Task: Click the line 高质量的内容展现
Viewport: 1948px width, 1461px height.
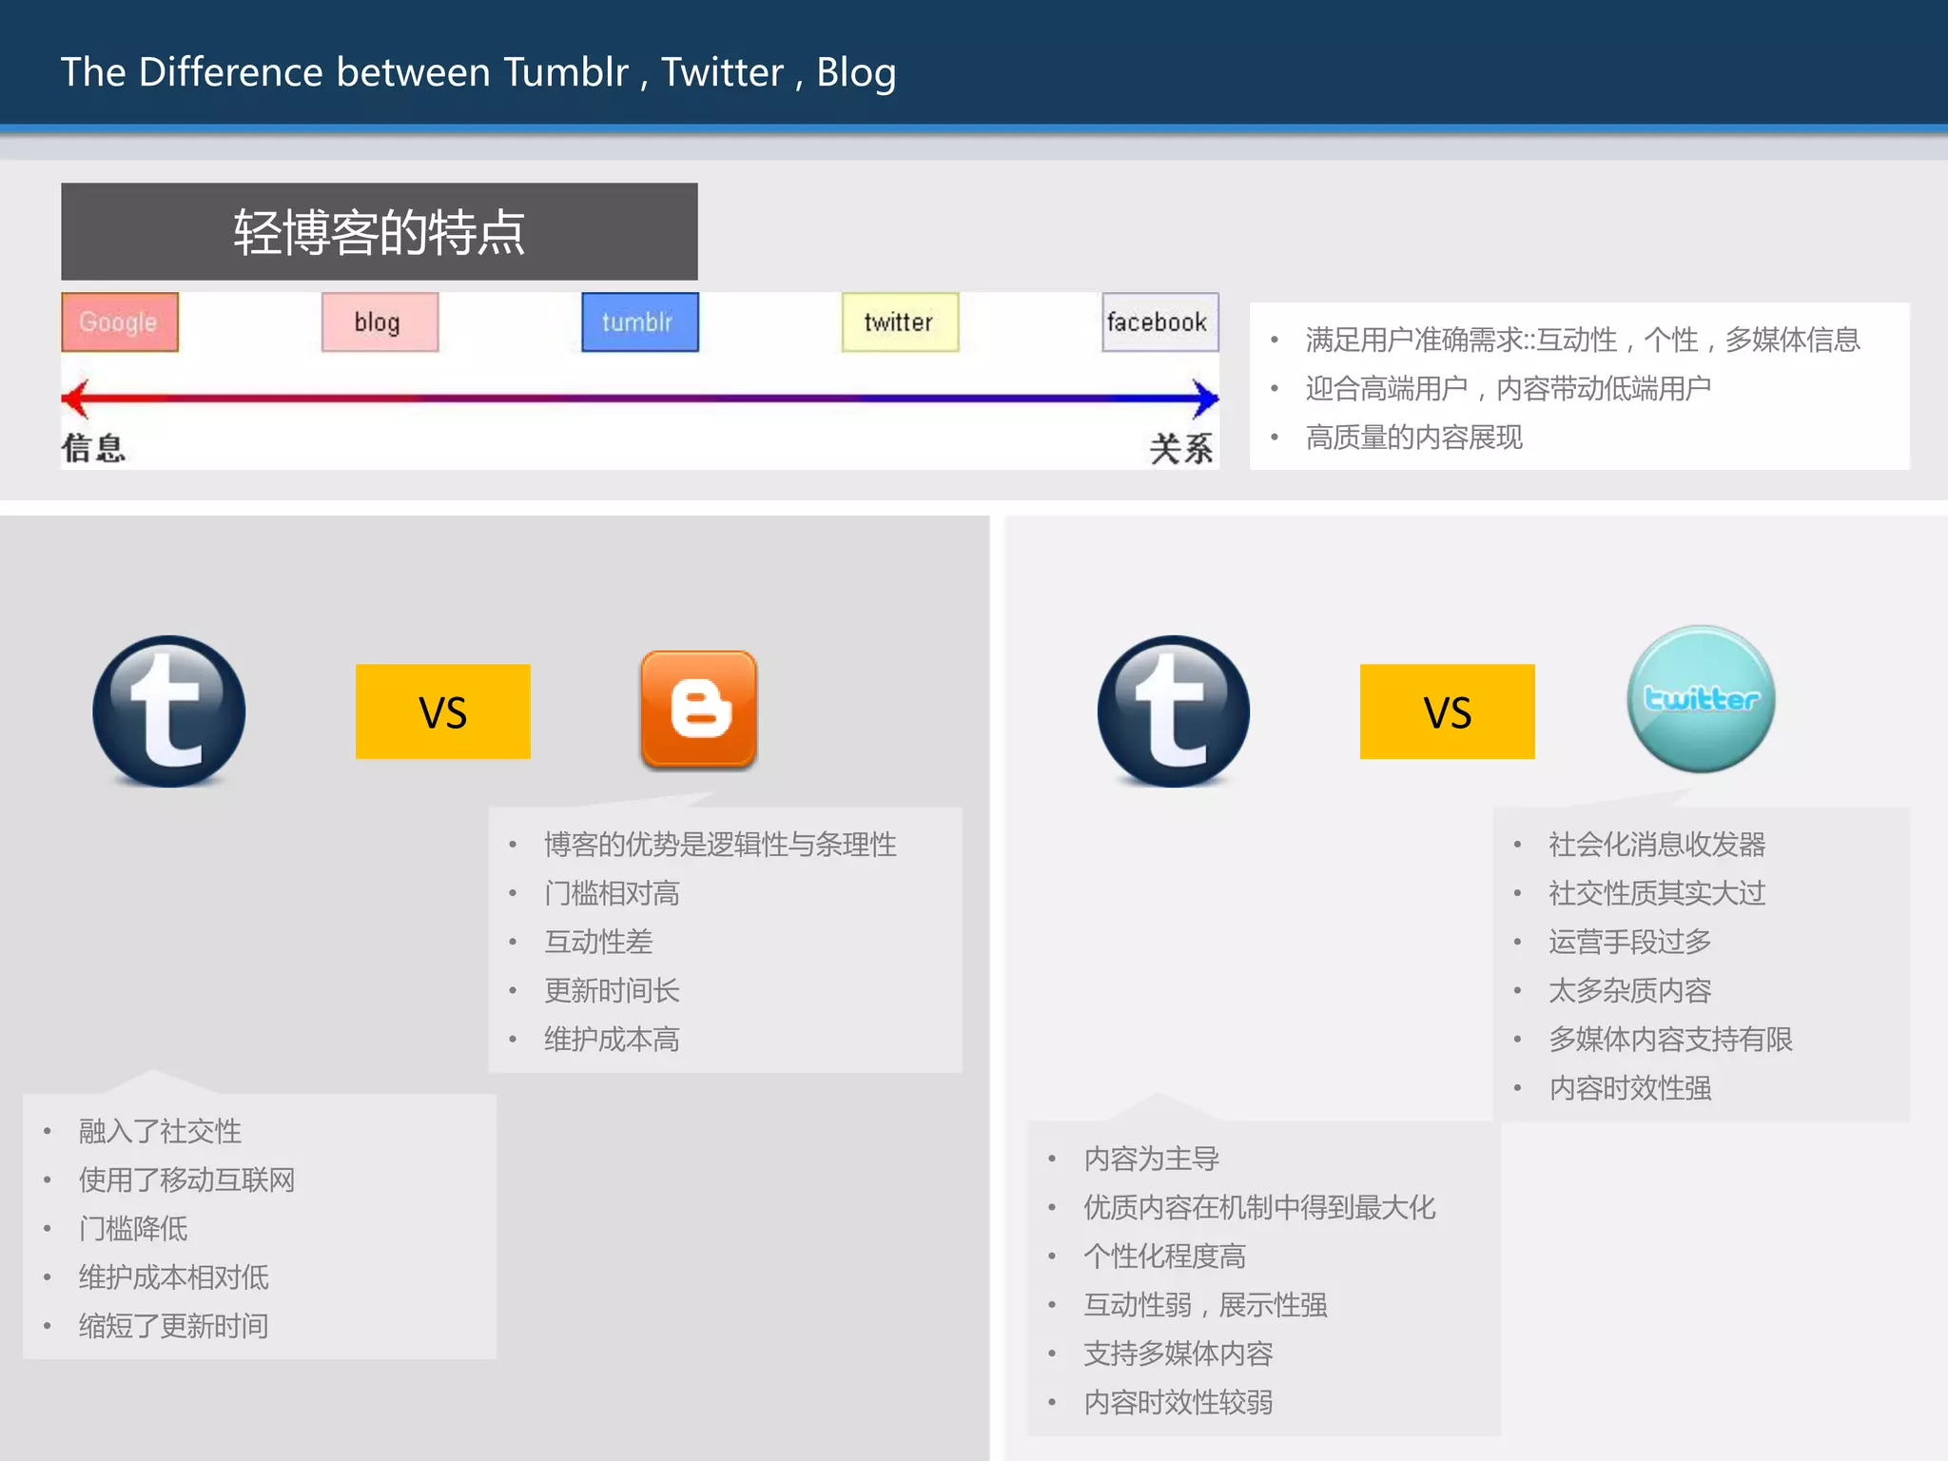Action: click(1413, 437)
